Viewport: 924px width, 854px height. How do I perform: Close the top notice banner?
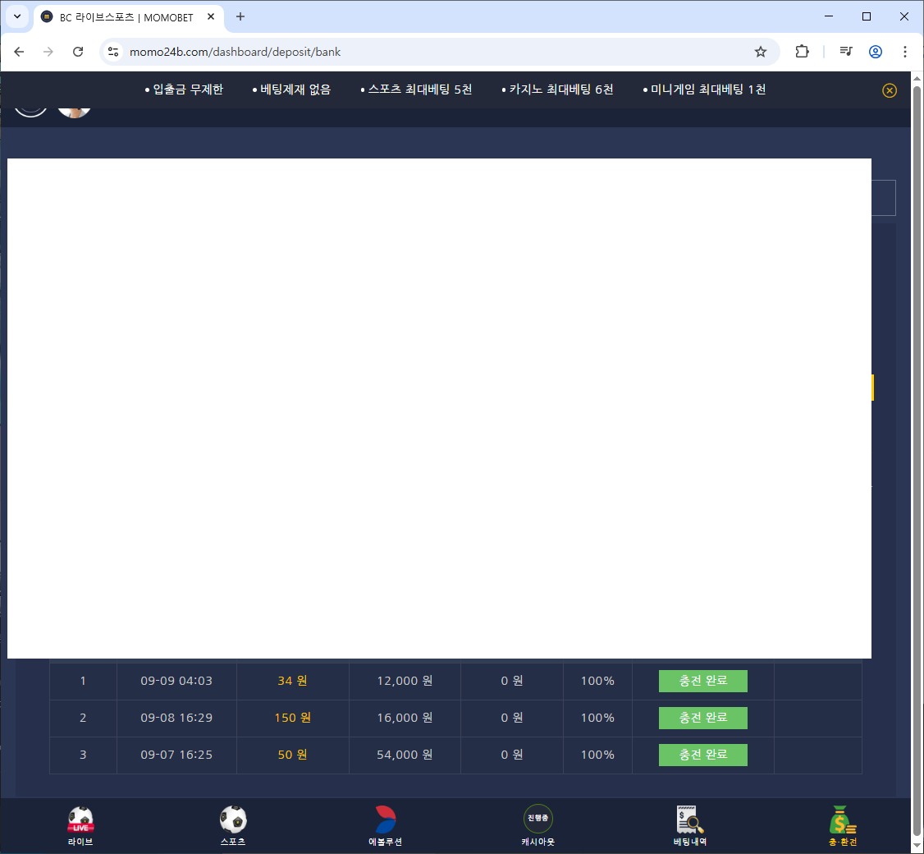tap(890, 90)
